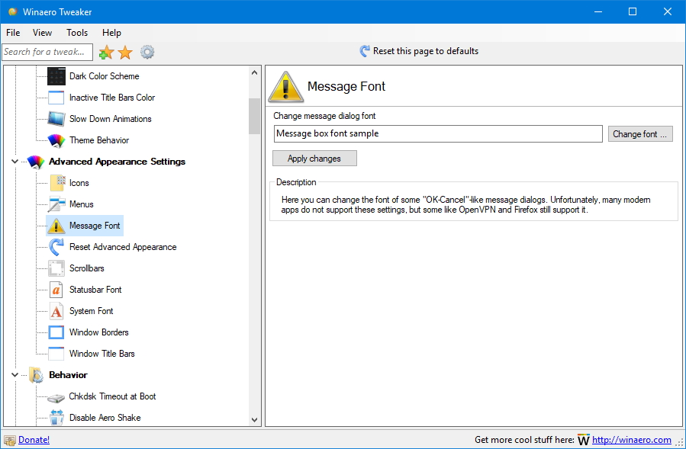686x449 pixels.
Task: Click the Apply changes button
Action: [314, 159]
